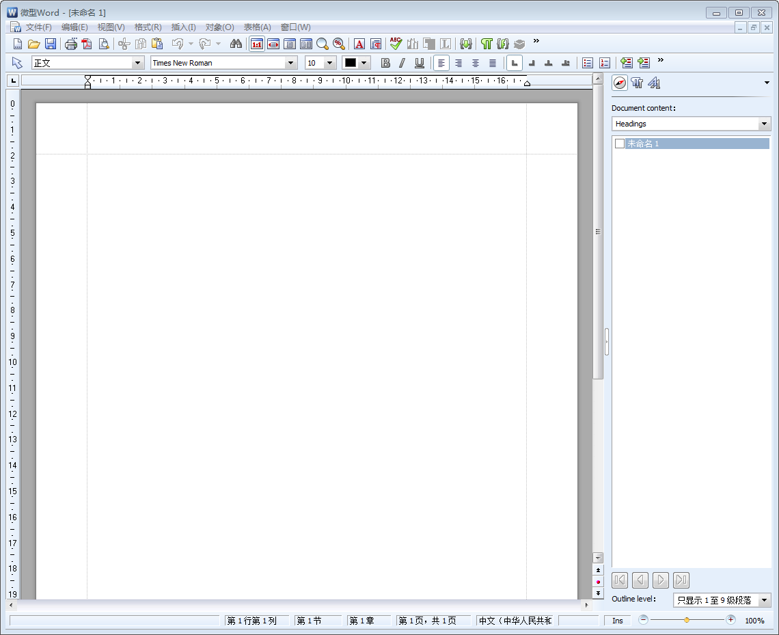The image size is (779, 635).
Task: Select the compass navigator icon in side panel
Action: point(620,83)
